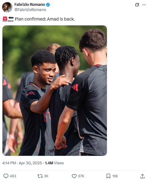
Task: Open the @FabrizioRomano handle link
Action: point(30,10)
